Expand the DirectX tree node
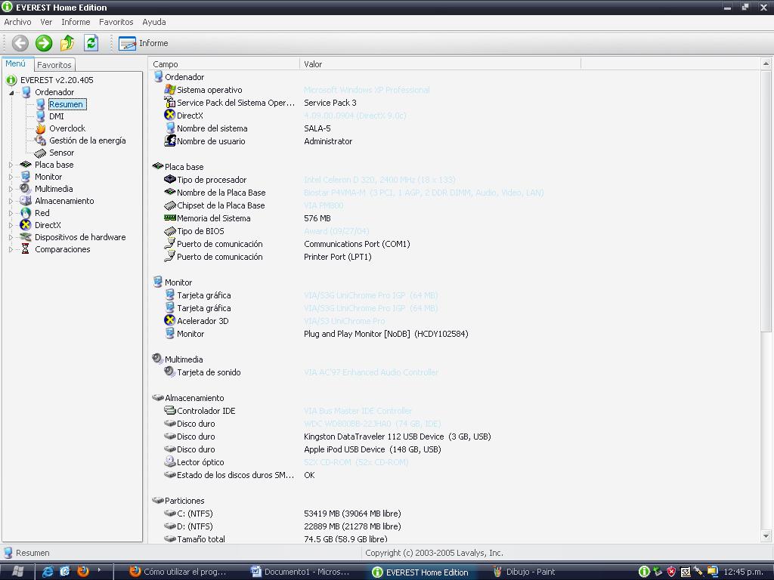774x580 pixels. pyautogui.click(x=11, y=225)
